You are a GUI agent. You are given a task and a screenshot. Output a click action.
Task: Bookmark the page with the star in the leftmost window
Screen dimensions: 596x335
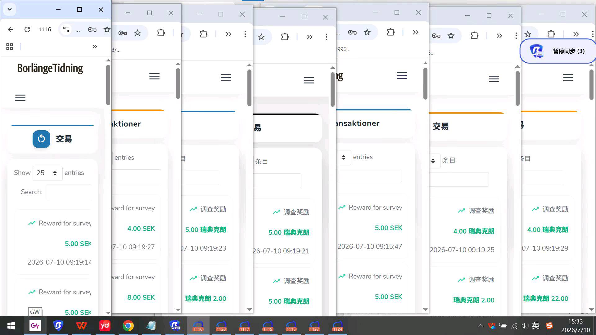(x=107, y=29)
